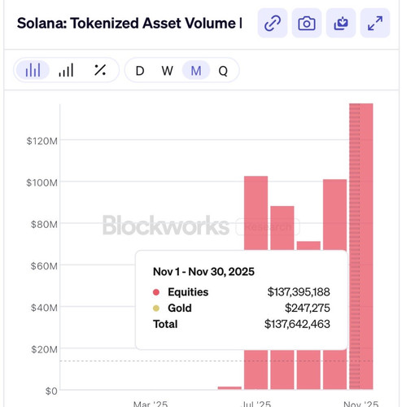
Task: Select the daily D interval
Action: [140, 71]
